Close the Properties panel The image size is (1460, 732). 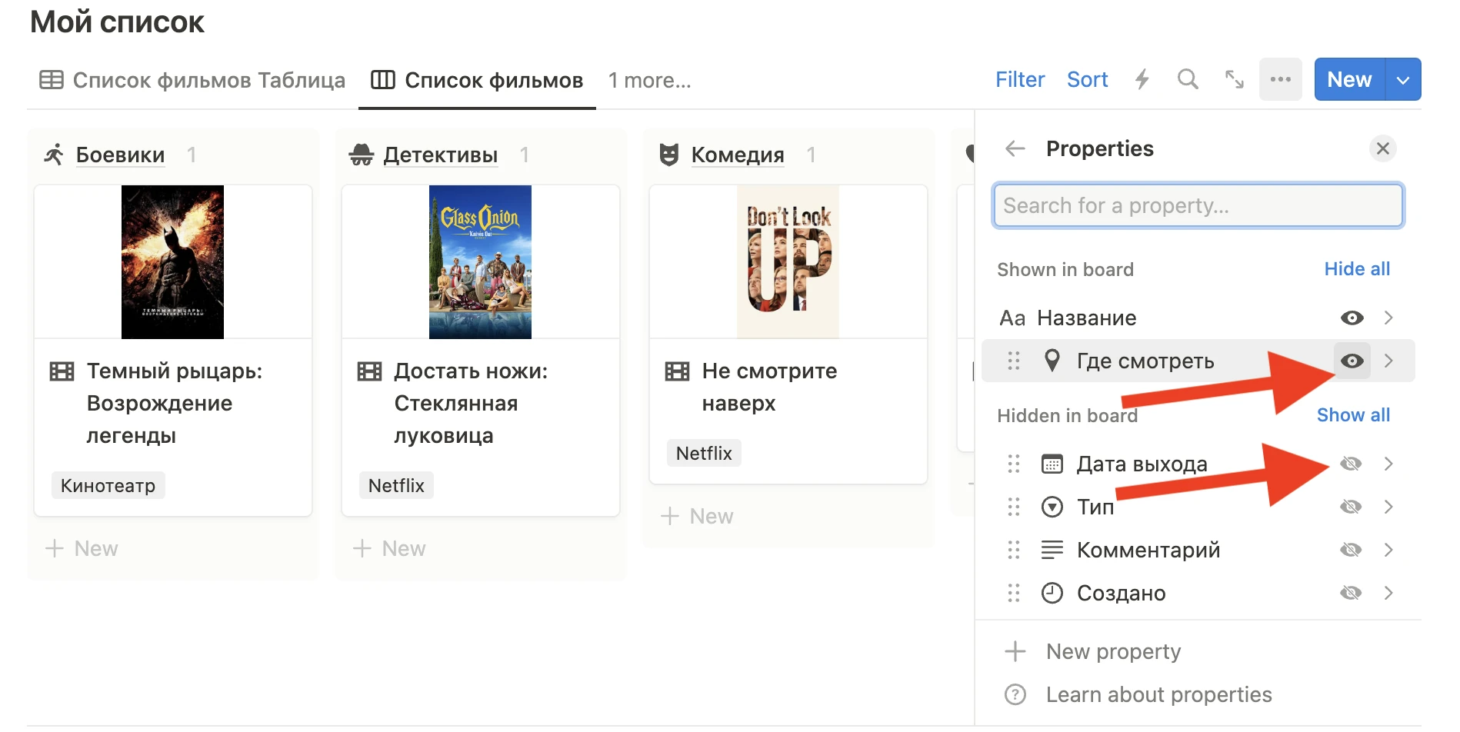pyautogui.click(x=1383, y=148)
